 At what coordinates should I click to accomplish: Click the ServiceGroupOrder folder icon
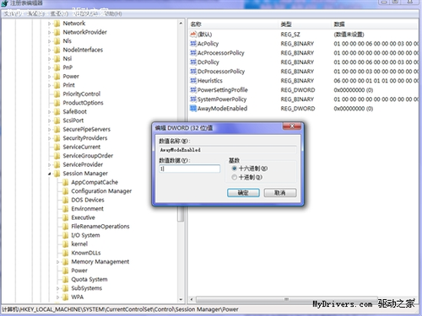(x=57, y=156)
